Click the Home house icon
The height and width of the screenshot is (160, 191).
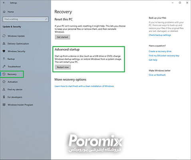4,12
